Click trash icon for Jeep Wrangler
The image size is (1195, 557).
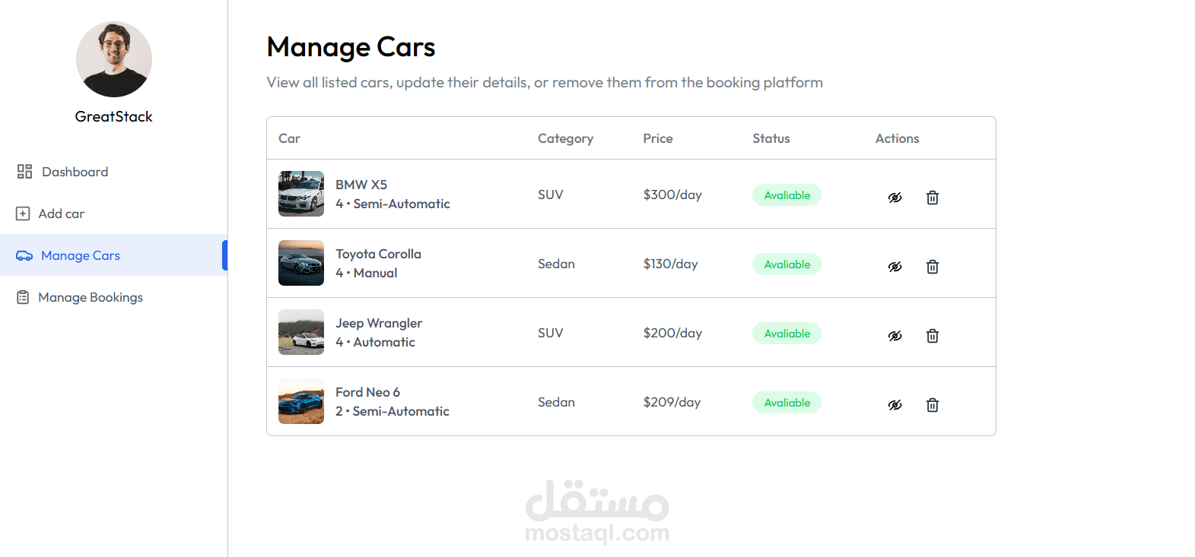[x=932, y=336]
